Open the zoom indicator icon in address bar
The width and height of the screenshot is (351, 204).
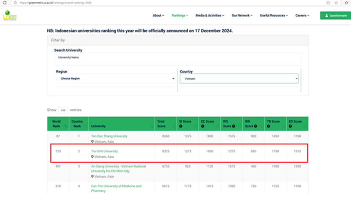(x=328, y=3)
